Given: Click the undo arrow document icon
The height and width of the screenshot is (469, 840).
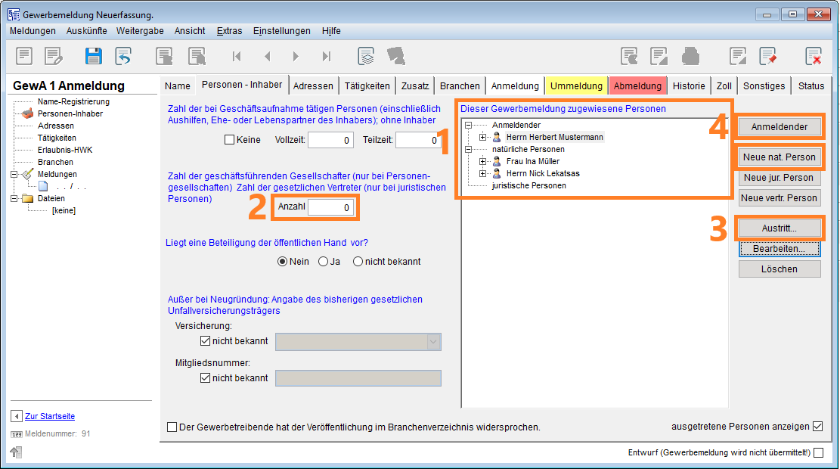Looking at the screenshot, I should 123,56.
